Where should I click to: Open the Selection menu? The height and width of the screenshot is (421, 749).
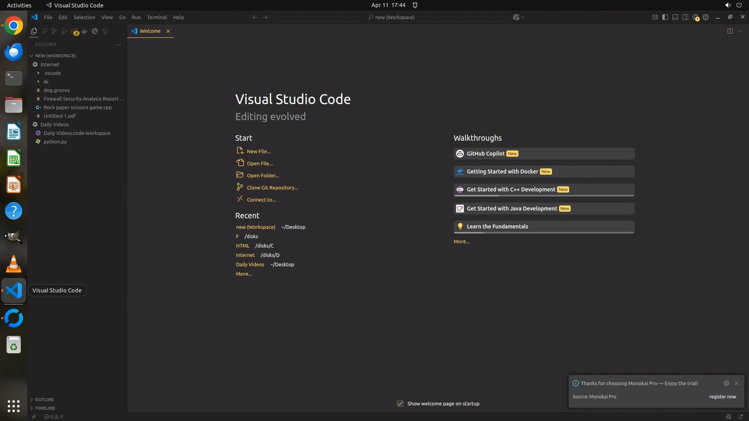pyautogui.click(x=84, y=17)
